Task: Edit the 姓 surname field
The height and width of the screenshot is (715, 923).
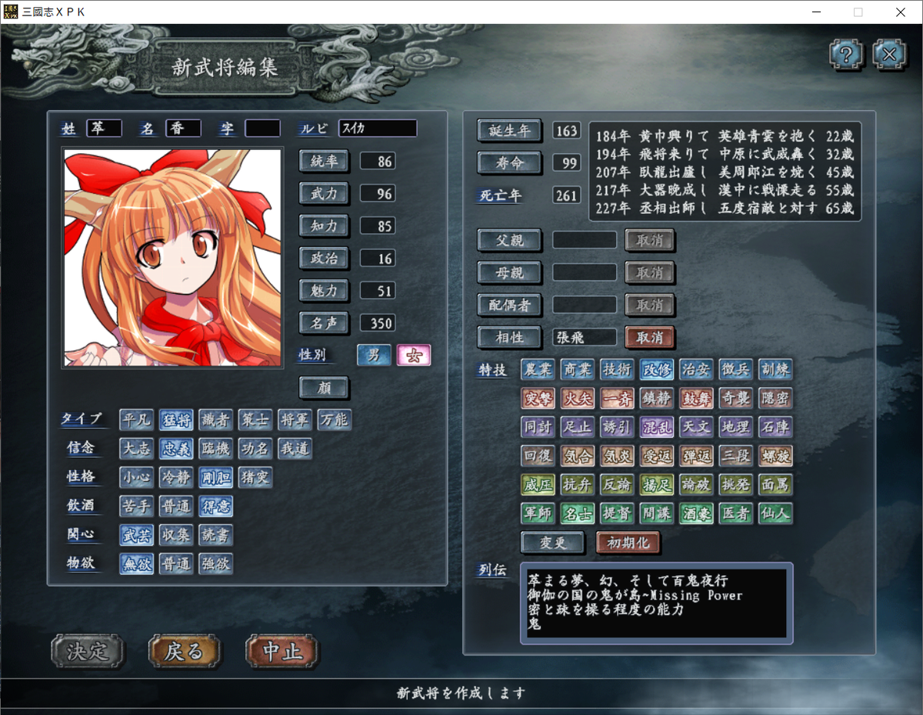Action: (104, 129)
